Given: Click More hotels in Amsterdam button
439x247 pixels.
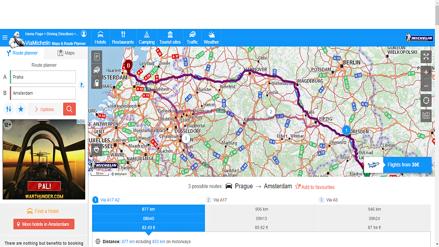Looking at the screenshot, I should (x=44, y=224).
